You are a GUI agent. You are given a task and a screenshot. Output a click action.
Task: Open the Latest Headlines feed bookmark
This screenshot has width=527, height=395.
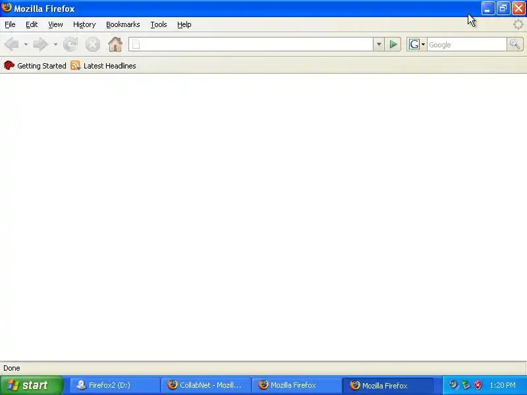(103, 65)
